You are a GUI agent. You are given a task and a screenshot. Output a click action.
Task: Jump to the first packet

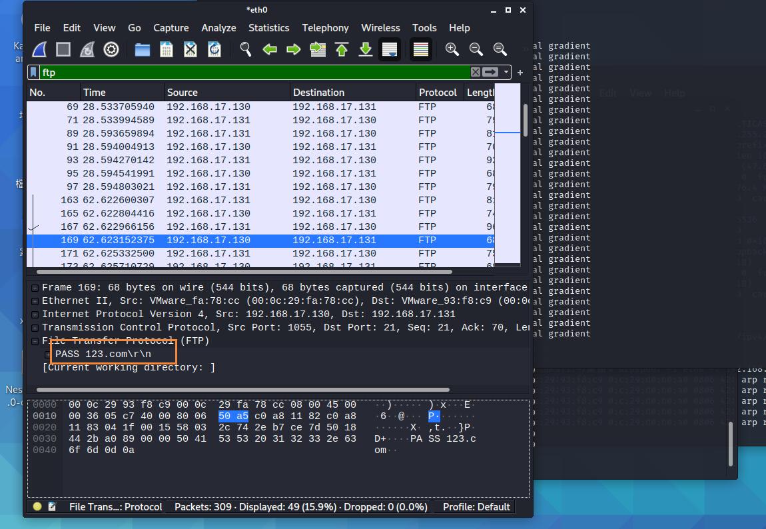pos(342,49)
